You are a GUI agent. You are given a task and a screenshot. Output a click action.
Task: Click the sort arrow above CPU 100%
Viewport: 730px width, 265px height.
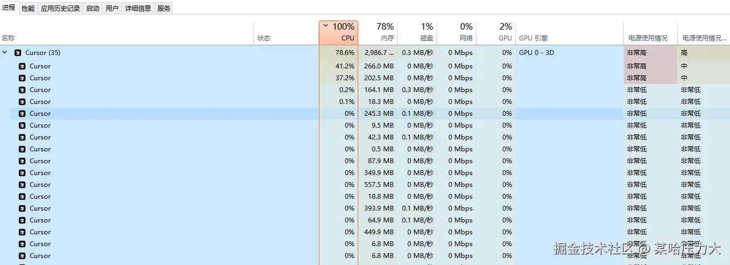coord(325,25)
